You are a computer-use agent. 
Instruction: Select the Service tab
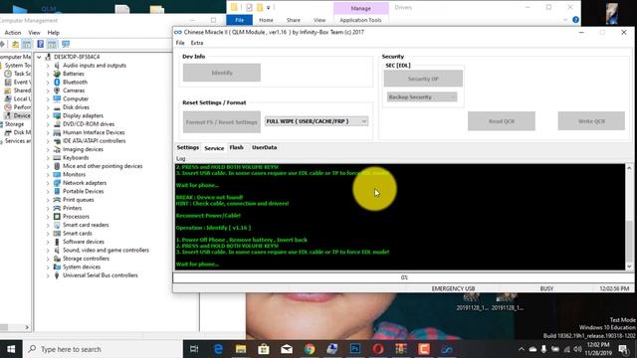(214, 148)
